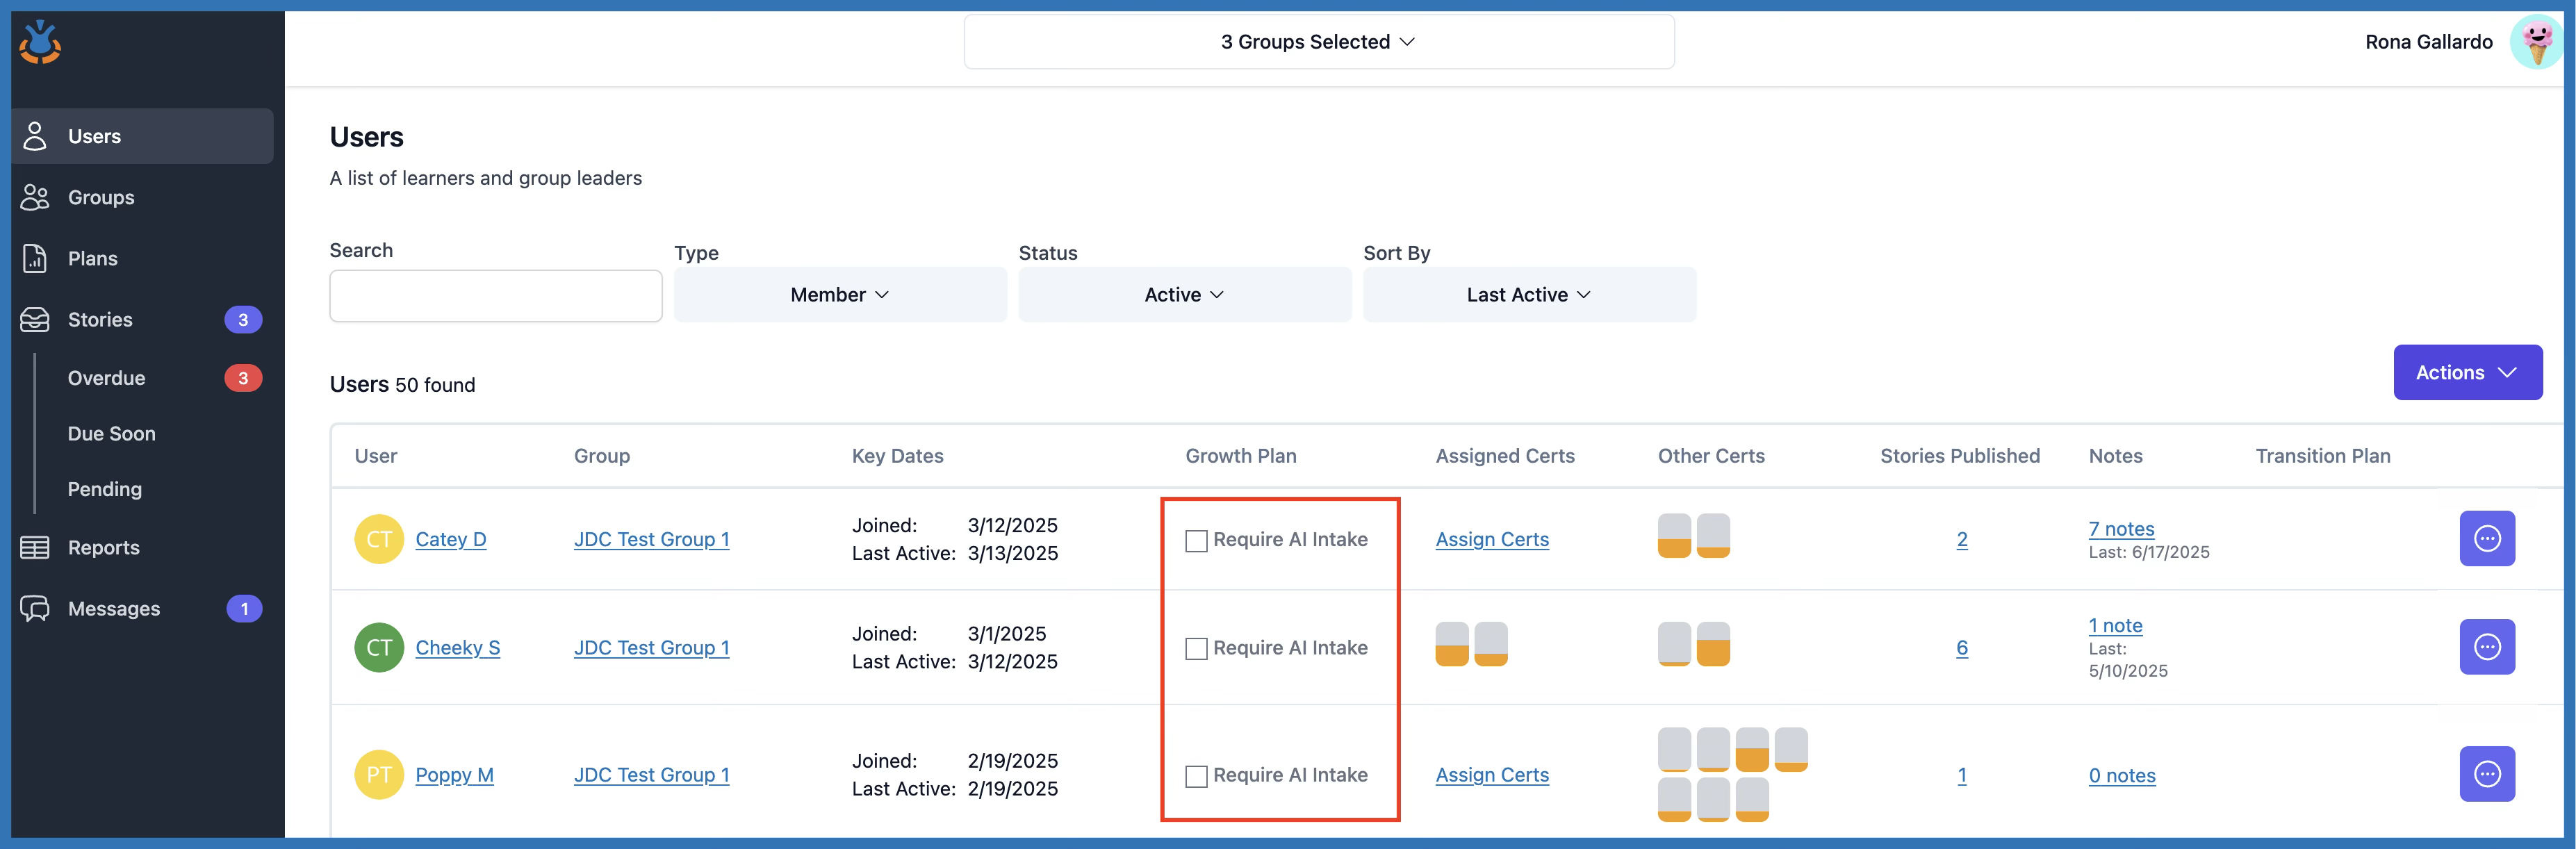Viewport: 2576px width, 849px height.
Task: Click into the Search input field
Action: 495,296
